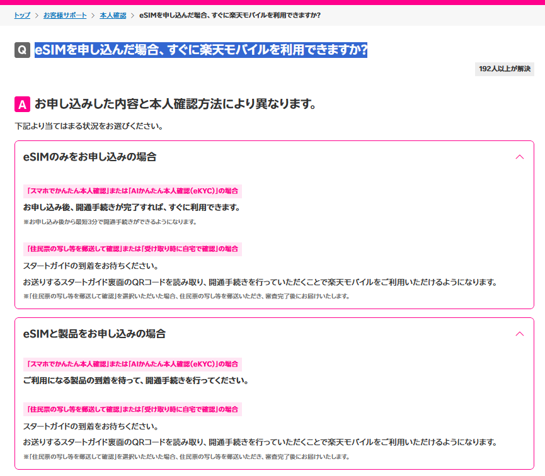This screenshot has width=545, height=476.
Task: Open the お客様サポート breadcrumb link
Action: [x=65, y=15]
